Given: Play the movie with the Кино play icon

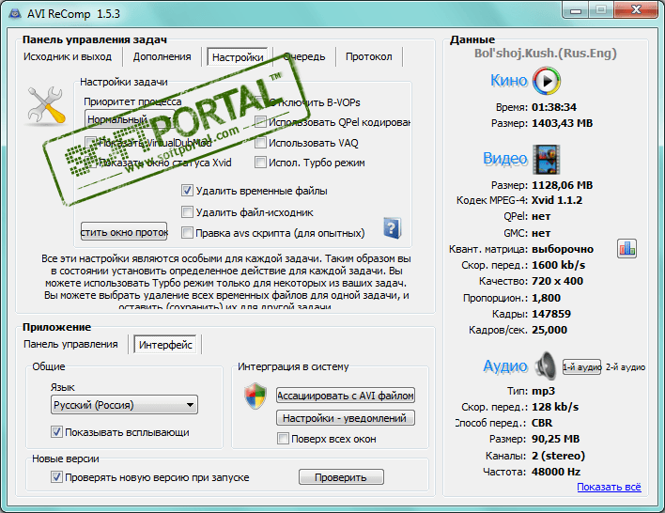Looking at the screenshot, I should click(x=547, y=81).
